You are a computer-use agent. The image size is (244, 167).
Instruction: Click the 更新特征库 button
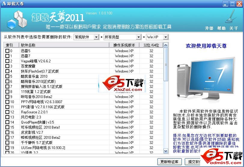point(169,162)
